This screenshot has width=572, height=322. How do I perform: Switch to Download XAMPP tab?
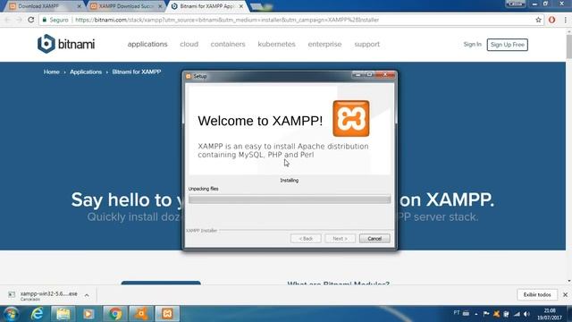(x=43, y=6)
